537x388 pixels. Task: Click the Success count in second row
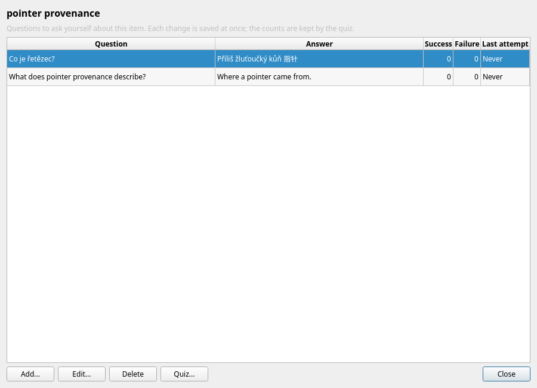tap(438, 77)
